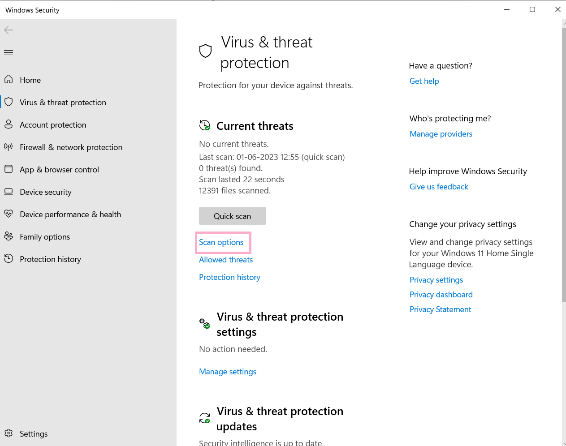
Task: Click the Family options people icon
Action: [9, 236]
